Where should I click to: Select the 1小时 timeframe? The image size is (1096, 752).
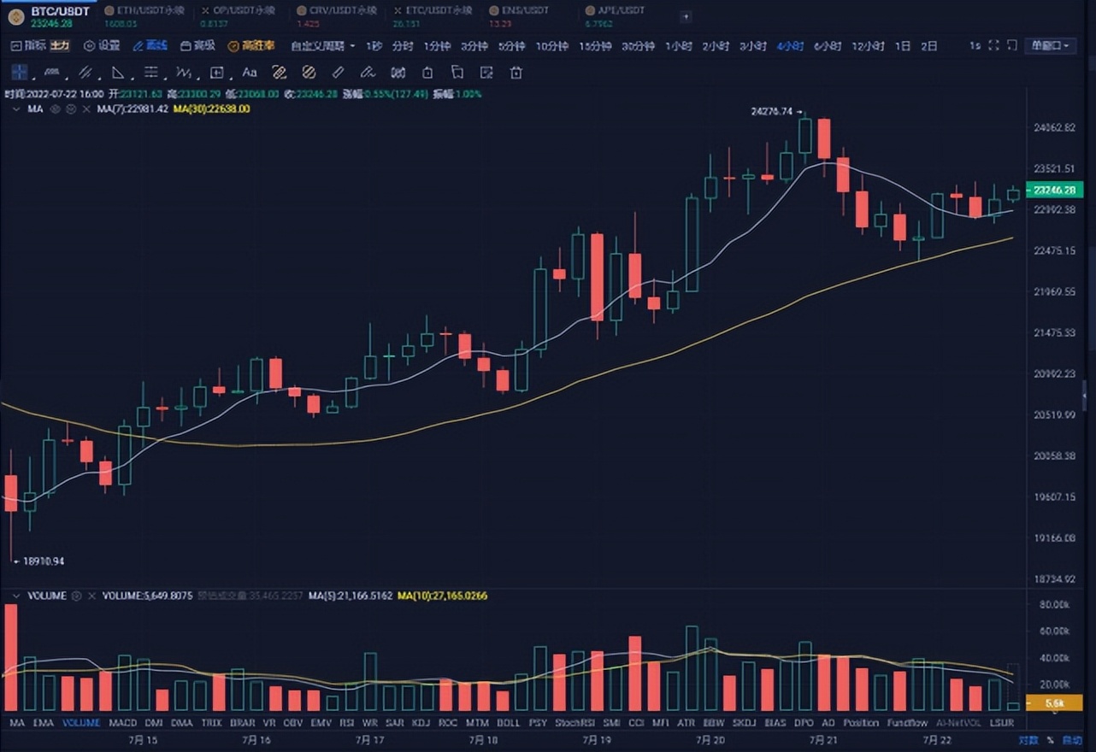679,45
